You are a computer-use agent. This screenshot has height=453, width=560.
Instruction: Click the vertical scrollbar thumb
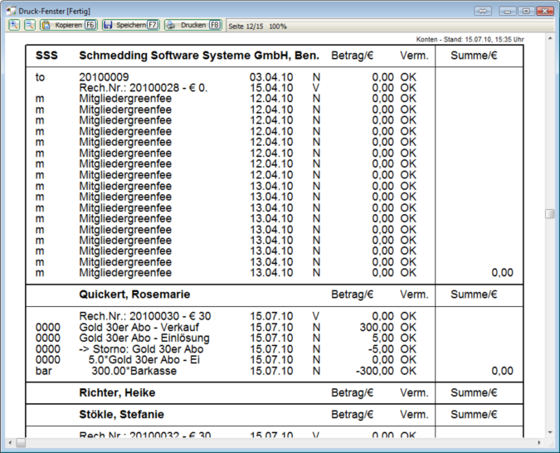click(x=549, y=213)
